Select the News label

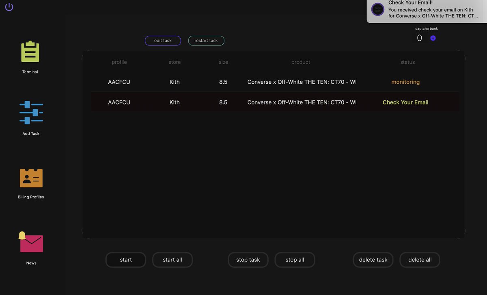31,263
